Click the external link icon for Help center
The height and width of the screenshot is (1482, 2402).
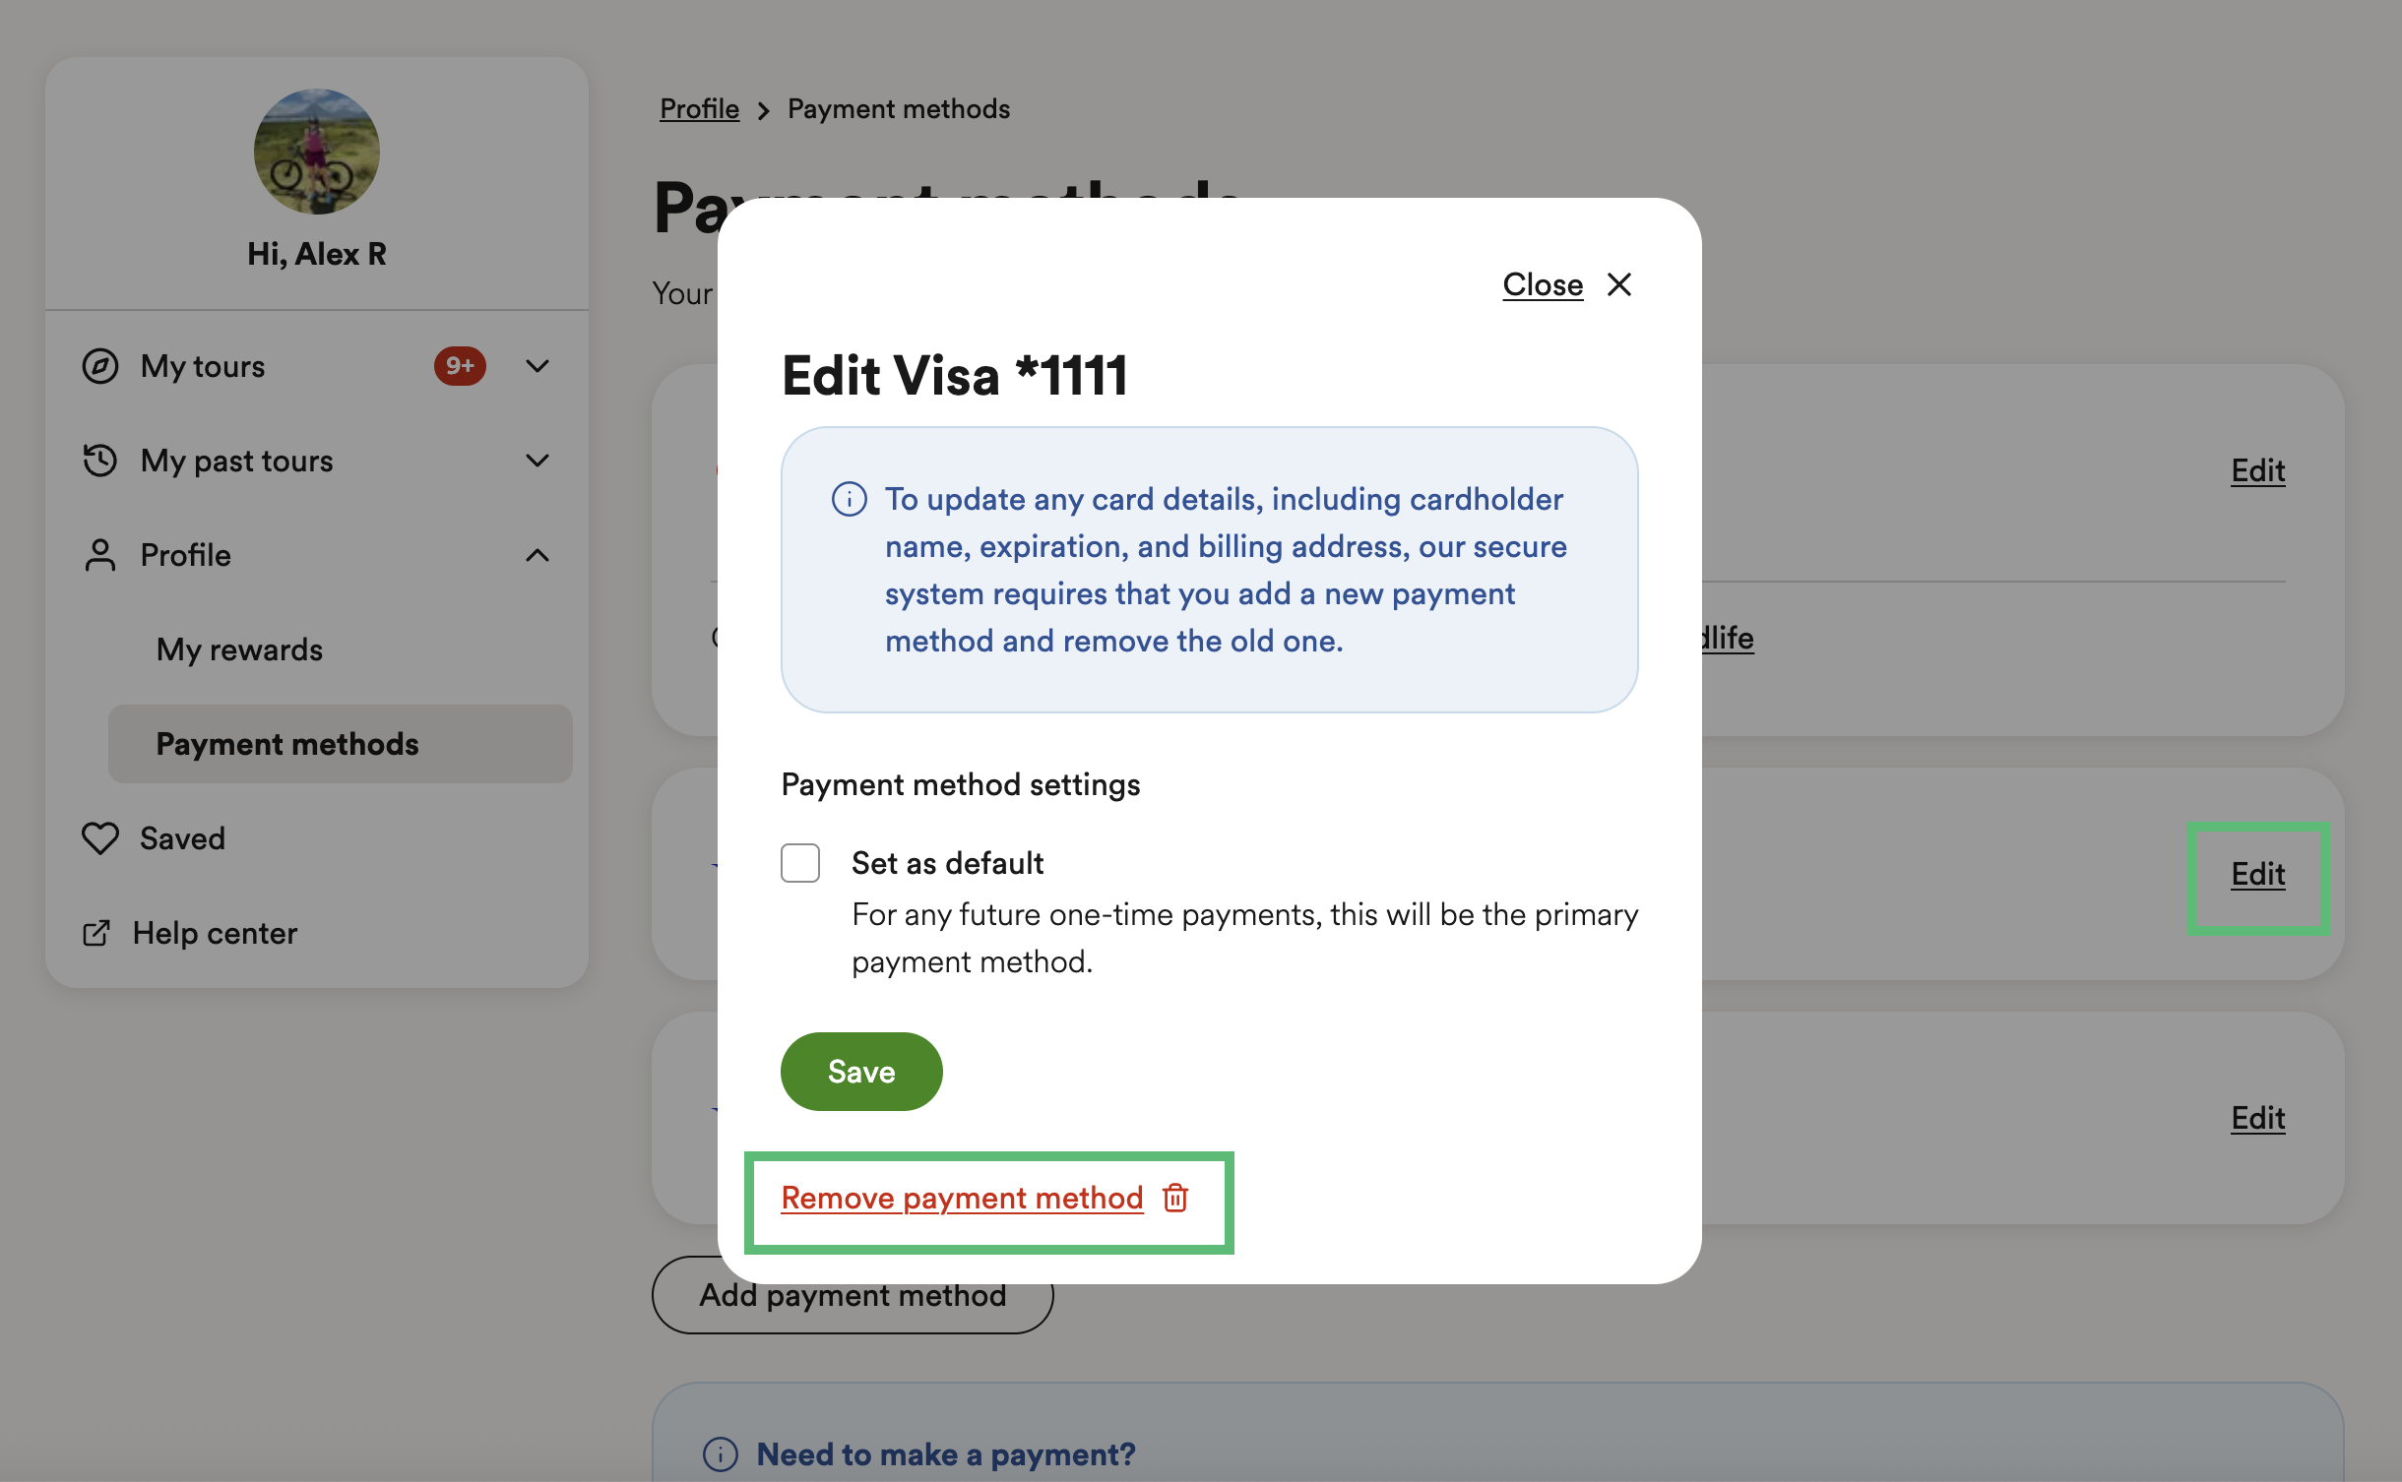(96, 933)
